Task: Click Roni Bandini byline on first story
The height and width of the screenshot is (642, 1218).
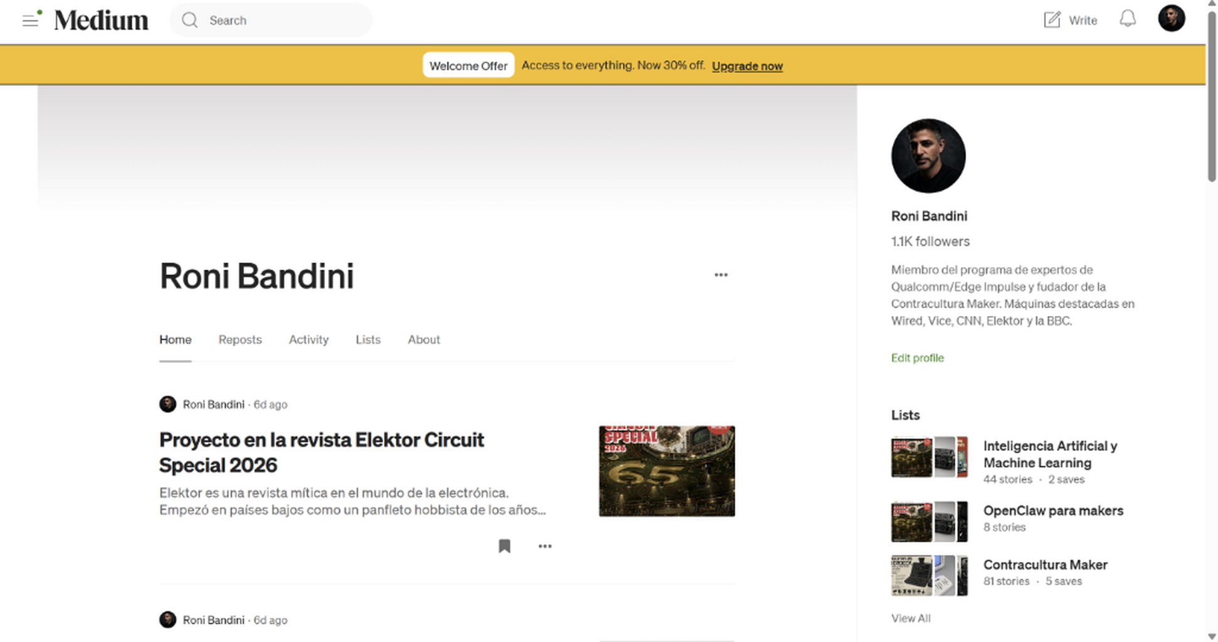Action: click(213, 404)
